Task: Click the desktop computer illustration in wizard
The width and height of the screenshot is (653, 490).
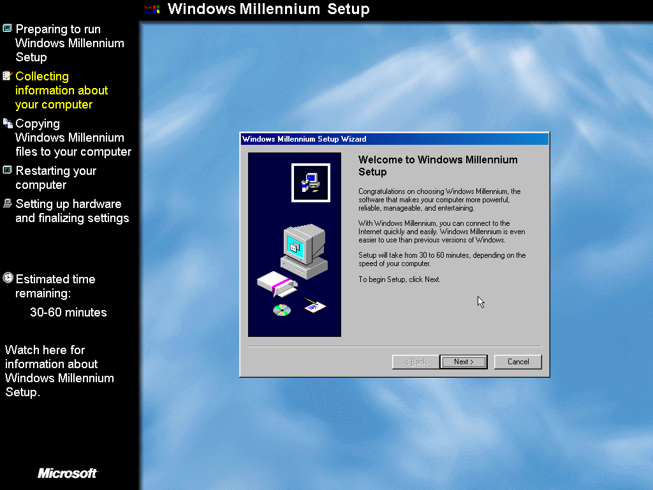Action: coord(304,251)
